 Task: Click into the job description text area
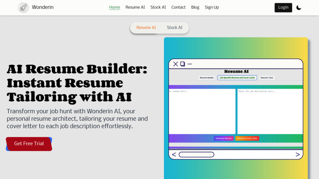pos(270,112)
